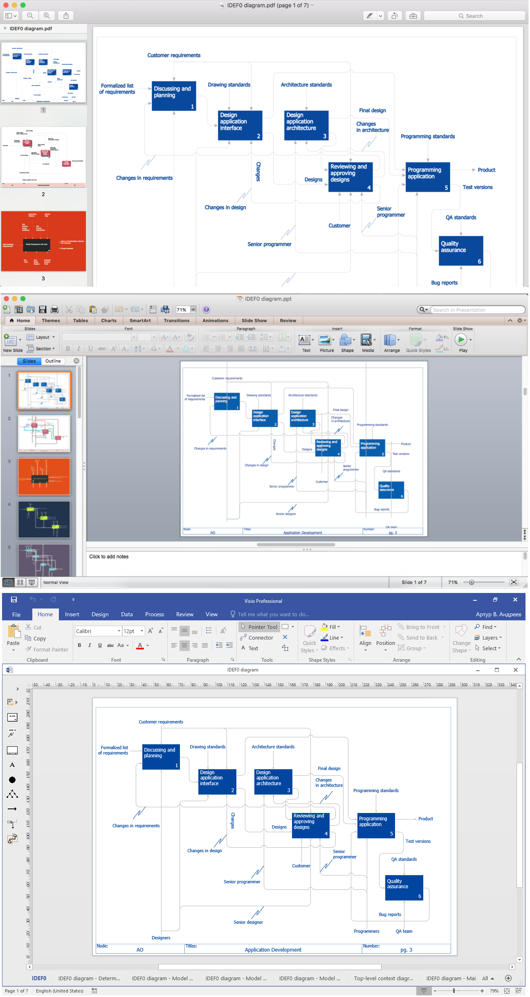The height and width of the screenshot is (997, 530).
Task: Click Increase Font Size in Visio
Action: (x=150, y=631)
